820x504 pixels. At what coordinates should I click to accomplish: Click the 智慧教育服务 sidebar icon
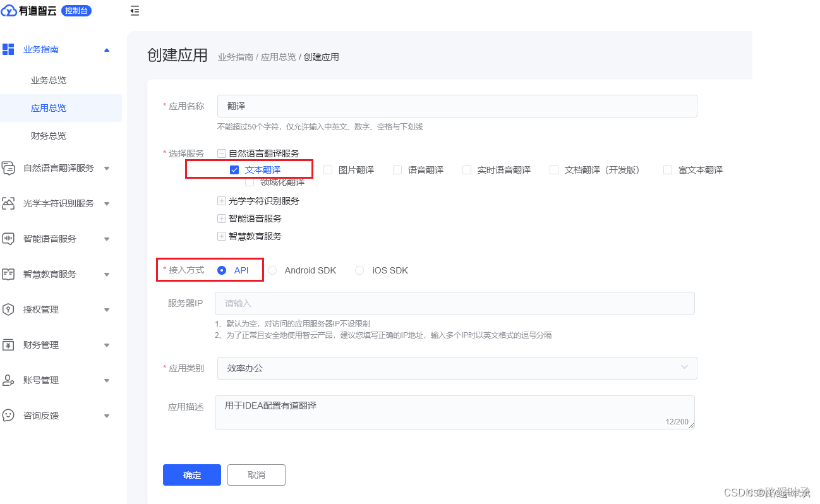[x=8, y=274]
